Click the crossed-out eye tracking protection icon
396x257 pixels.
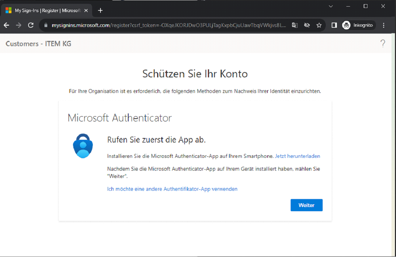point(307,25)
